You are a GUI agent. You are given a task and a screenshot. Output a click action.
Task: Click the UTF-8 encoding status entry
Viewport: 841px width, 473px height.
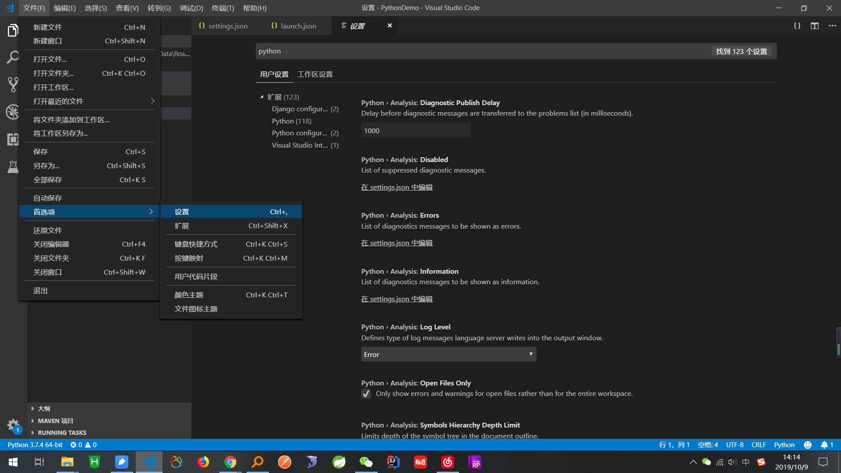click(x=735, y=445)
